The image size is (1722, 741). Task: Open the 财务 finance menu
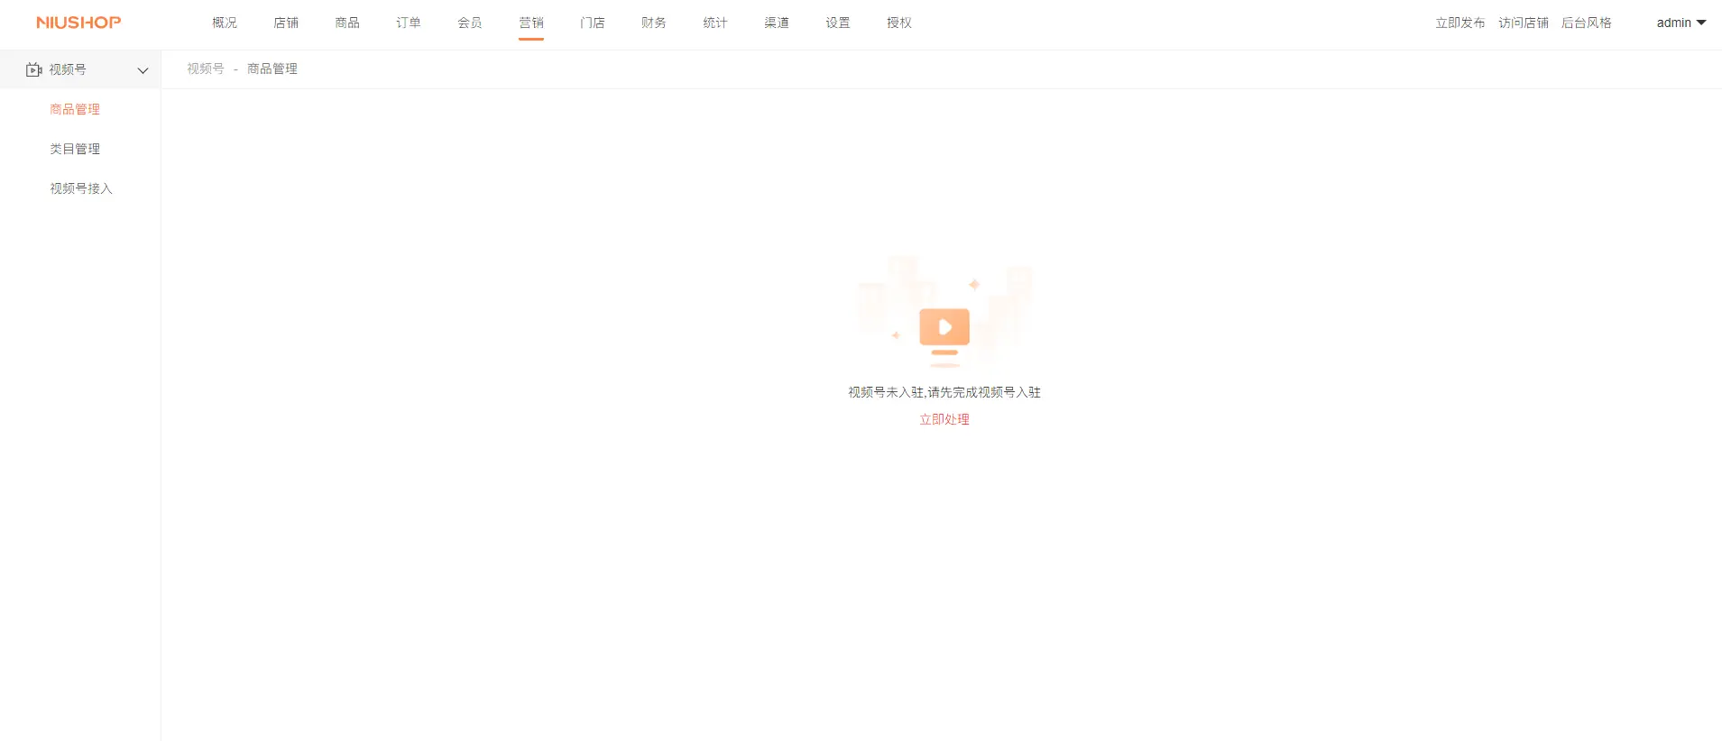point(654,23)
